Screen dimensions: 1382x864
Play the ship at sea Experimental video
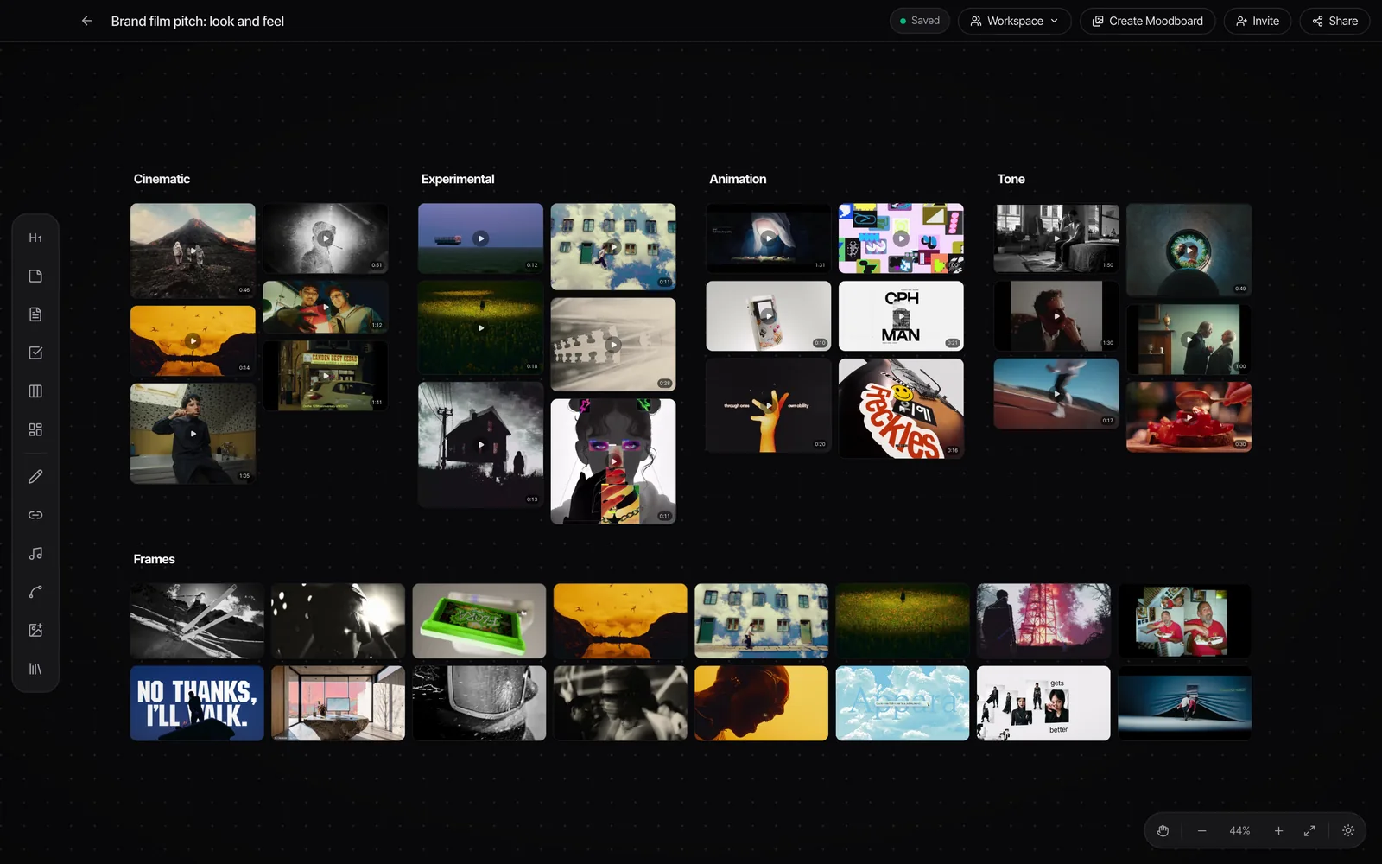480,238
